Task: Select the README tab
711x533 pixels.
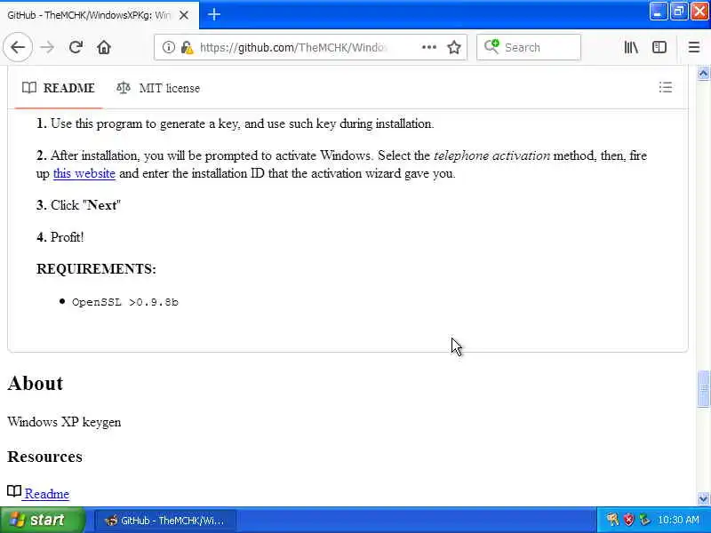Action: (x=59, y=88)
